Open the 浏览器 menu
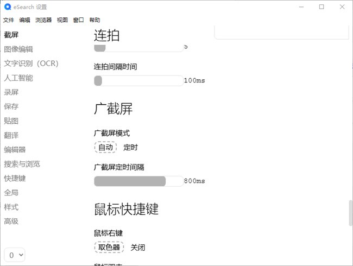Image resolution: width=353 pixels, height=266 pixels. point(43,20)
